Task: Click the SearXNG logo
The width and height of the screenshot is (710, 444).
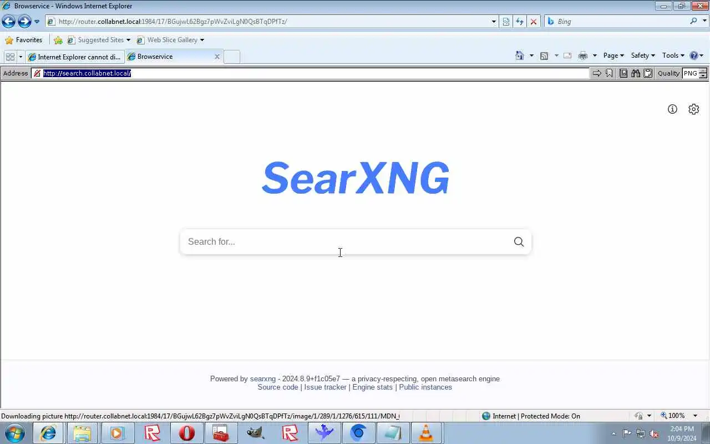Action: (x=356, y=178)
